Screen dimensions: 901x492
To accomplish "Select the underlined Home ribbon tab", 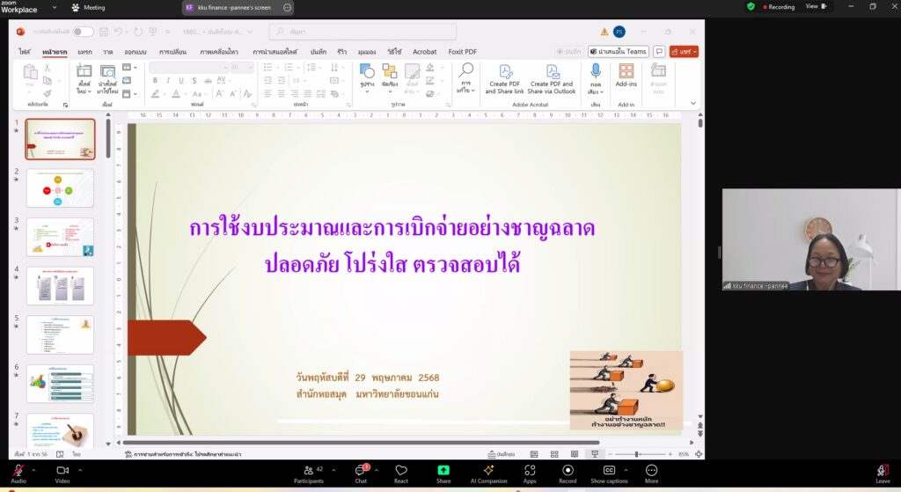I will click(x=55, y=52).
